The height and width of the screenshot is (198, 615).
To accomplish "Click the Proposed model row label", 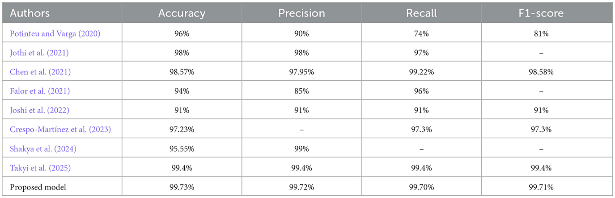I will [x=38, y=187].
